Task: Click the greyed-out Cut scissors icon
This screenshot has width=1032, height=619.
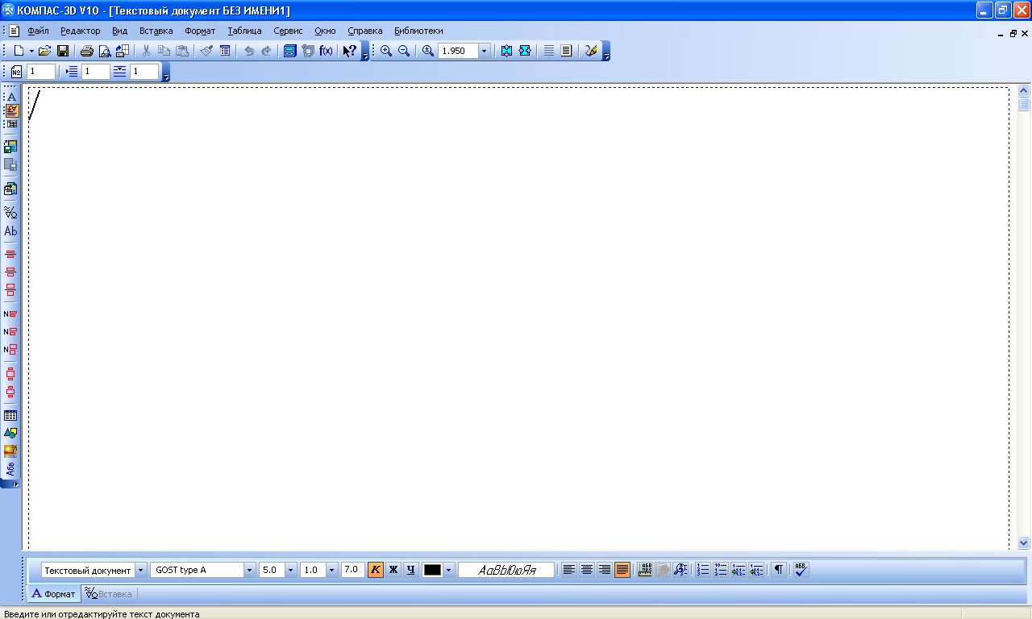Action: 146,51
